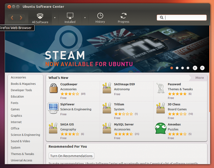Open the SigViewer app title
Screen dimensions: 214x168
[x=67, y=104]
